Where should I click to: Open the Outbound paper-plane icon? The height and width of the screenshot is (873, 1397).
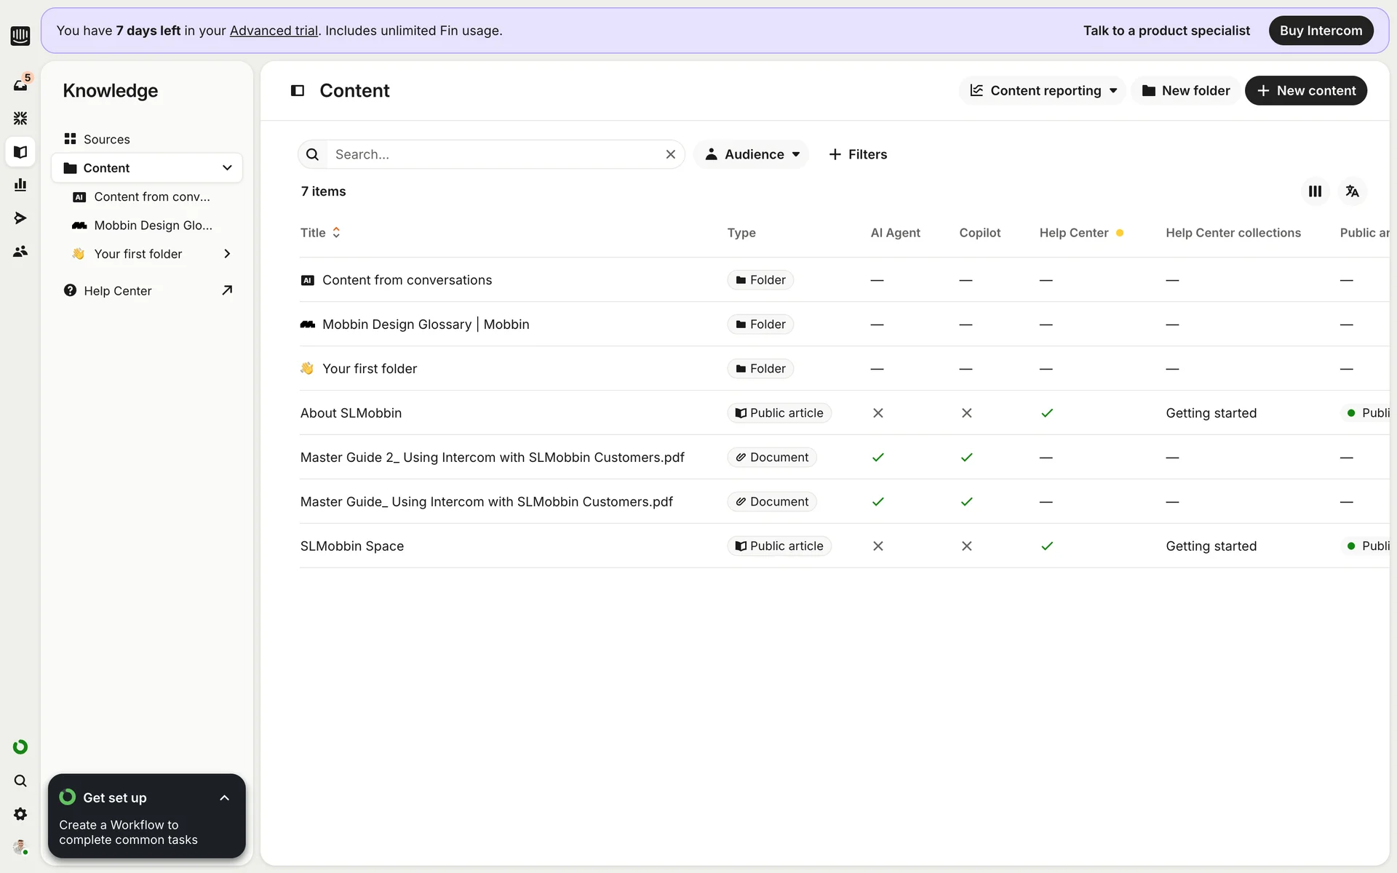point(20,218)
